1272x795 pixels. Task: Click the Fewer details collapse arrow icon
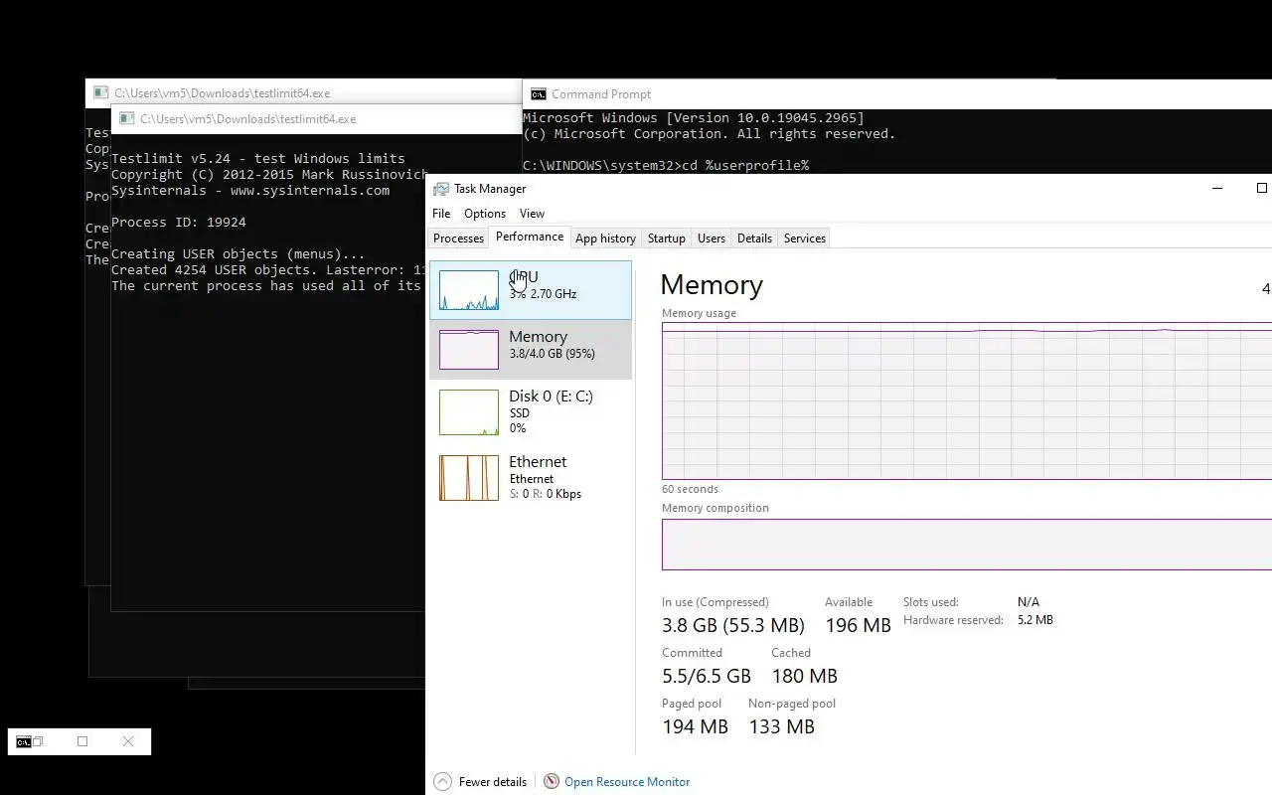click(443, 782)
